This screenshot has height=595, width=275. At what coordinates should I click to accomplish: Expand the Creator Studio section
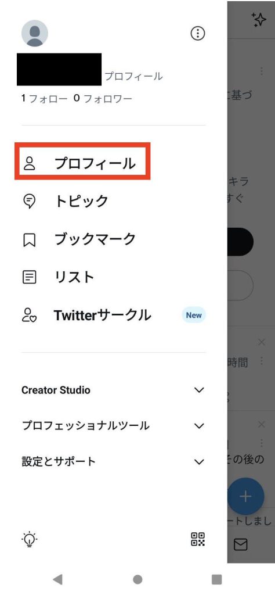(x=114, y=390)
